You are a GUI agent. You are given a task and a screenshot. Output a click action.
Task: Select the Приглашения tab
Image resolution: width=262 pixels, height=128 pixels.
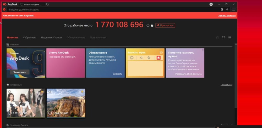point(98,38)
